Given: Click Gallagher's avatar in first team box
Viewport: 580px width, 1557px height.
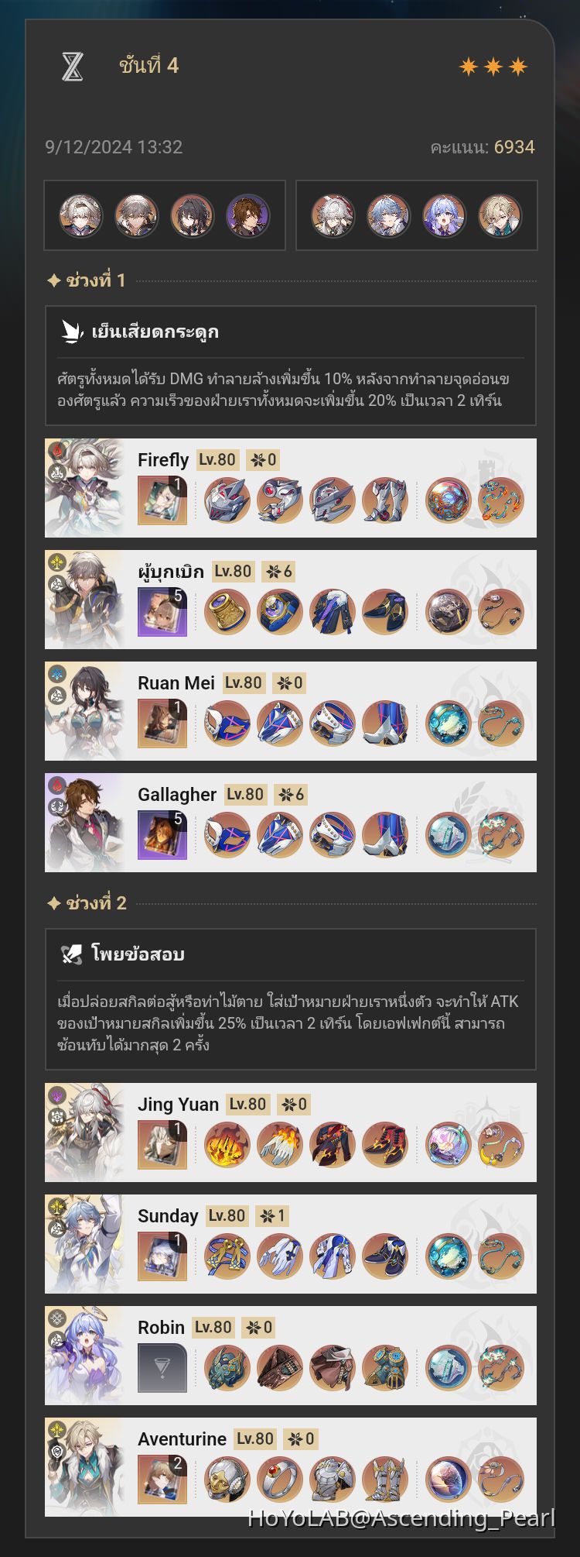Looking at the screenshot, I should [248, 215].
